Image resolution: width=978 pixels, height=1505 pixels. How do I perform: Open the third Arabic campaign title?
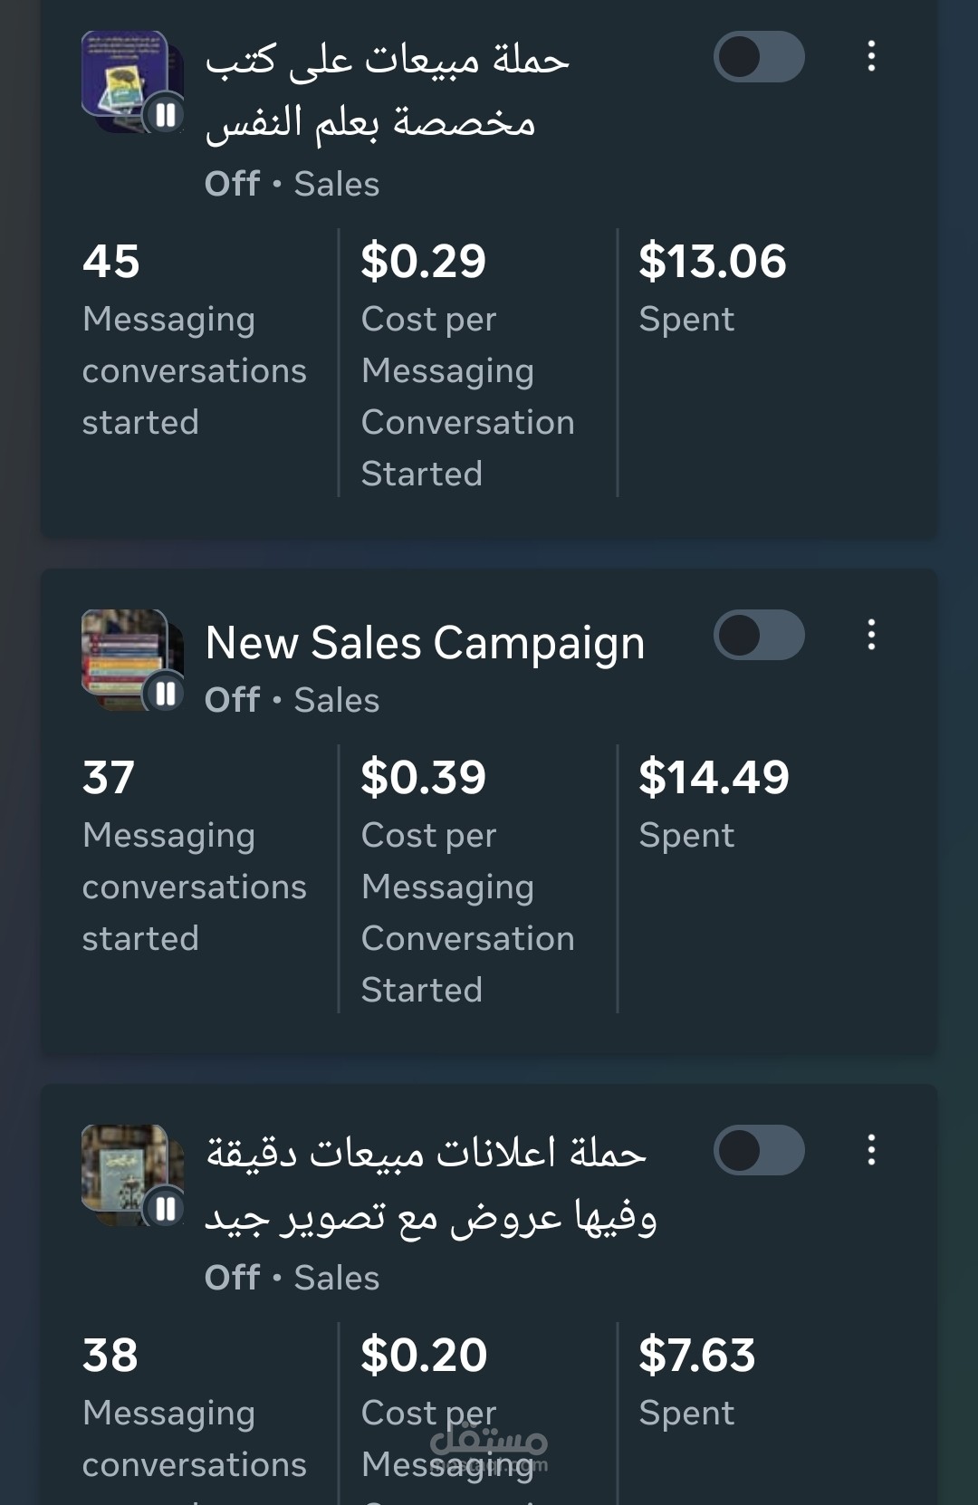coord(430,1184)
